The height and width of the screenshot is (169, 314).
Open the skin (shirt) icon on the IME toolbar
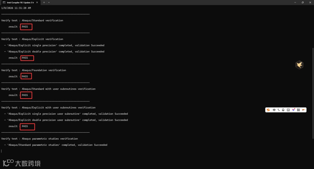click(293, 110)
